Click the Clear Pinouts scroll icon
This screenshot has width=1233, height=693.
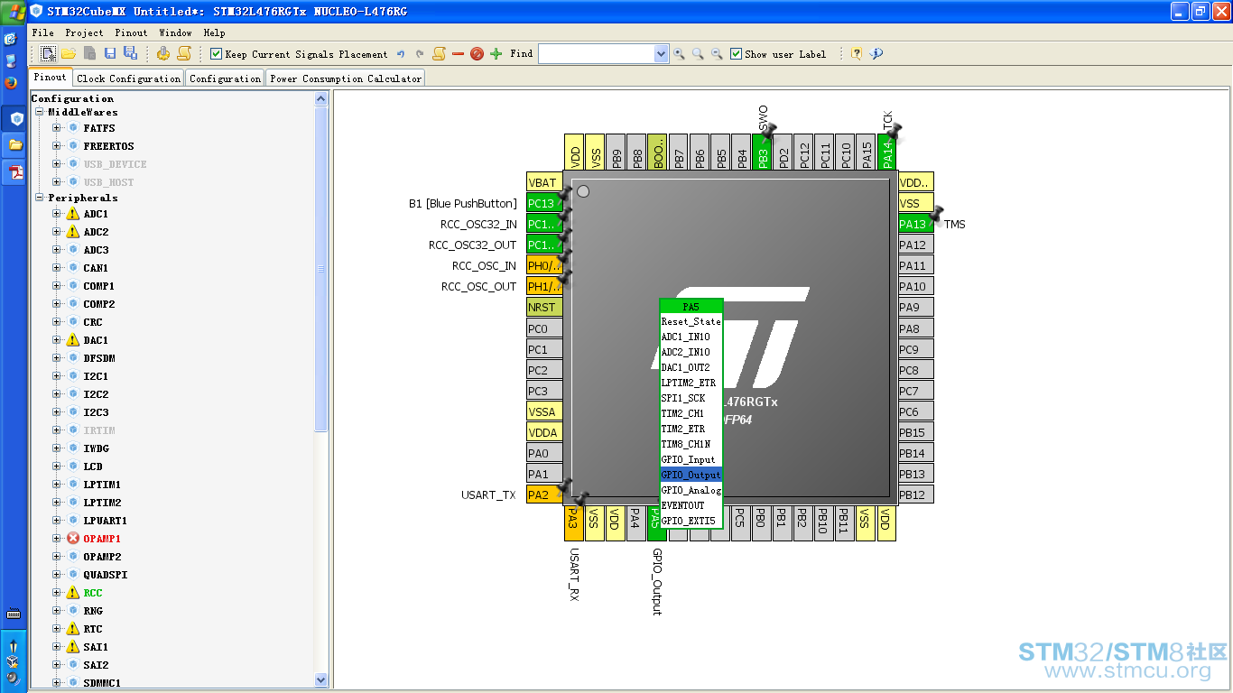(440, 54)
